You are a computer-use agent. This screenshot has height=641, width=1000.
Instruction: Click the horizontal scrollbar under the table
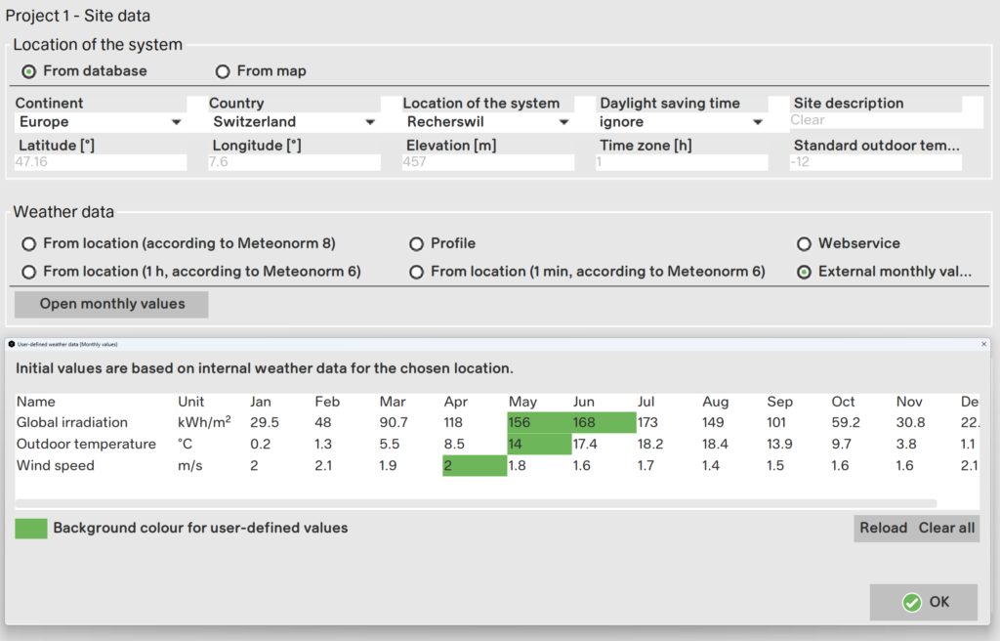(x=476, y=504)
